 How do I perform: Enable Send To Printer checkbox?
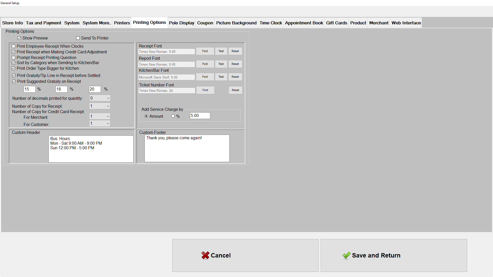point(78,38)
